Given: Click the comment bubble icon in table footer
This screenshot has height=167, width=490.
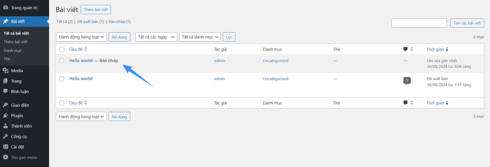Looking at the screenshot, I should 405,103.
